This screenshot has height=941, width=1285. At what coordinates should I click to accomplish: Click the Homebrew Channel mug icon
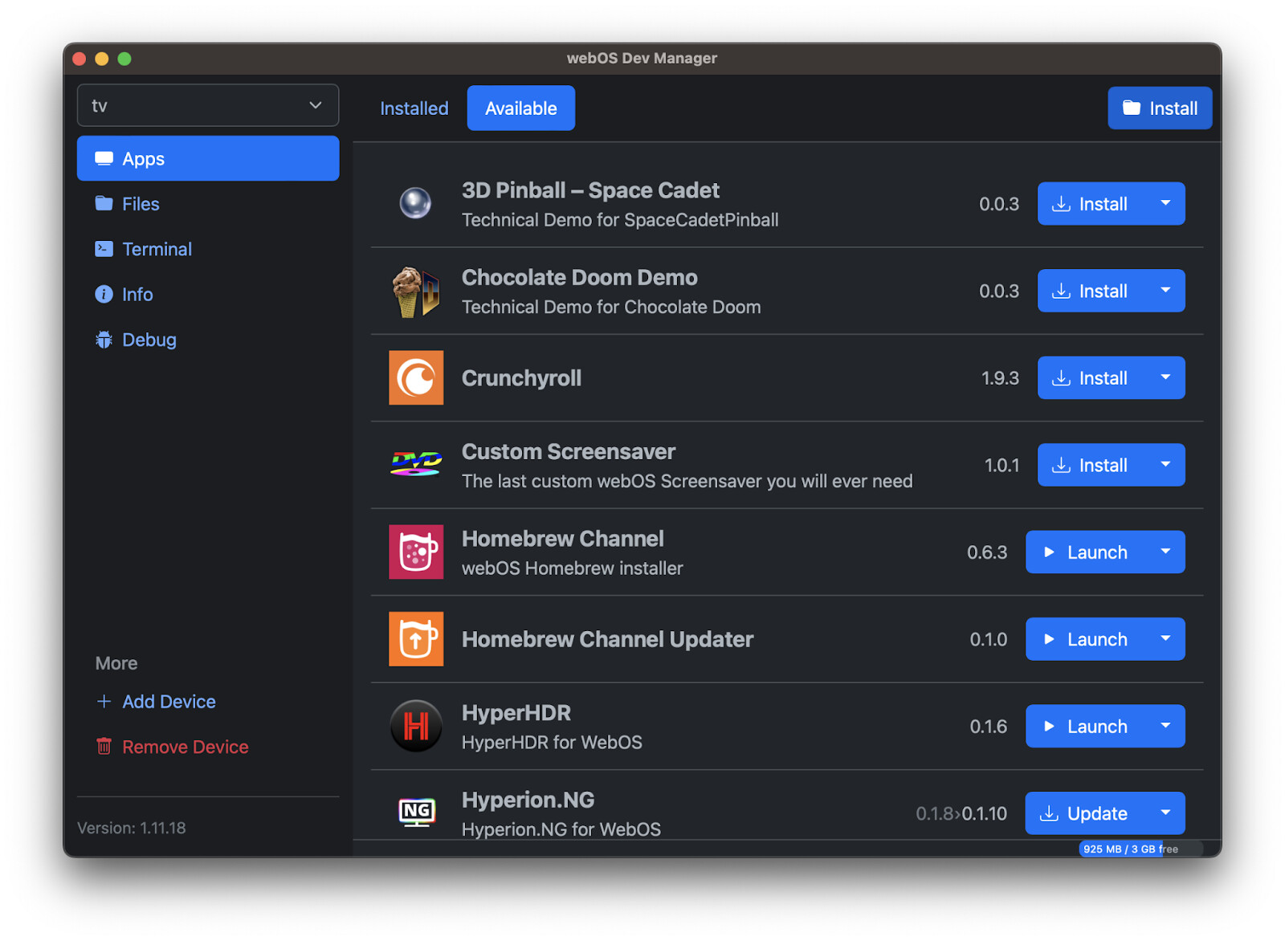point(416,552)
